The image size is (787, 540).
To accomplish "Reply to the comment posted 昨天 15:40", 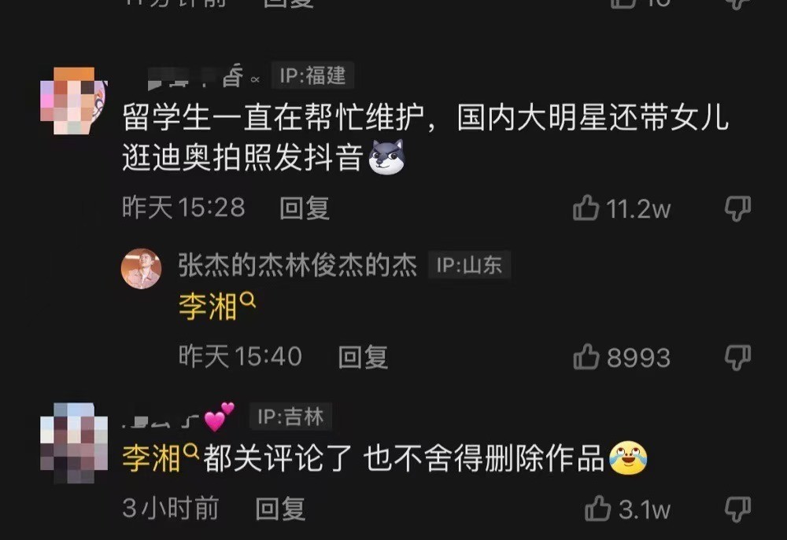I will tap(362, 357).
